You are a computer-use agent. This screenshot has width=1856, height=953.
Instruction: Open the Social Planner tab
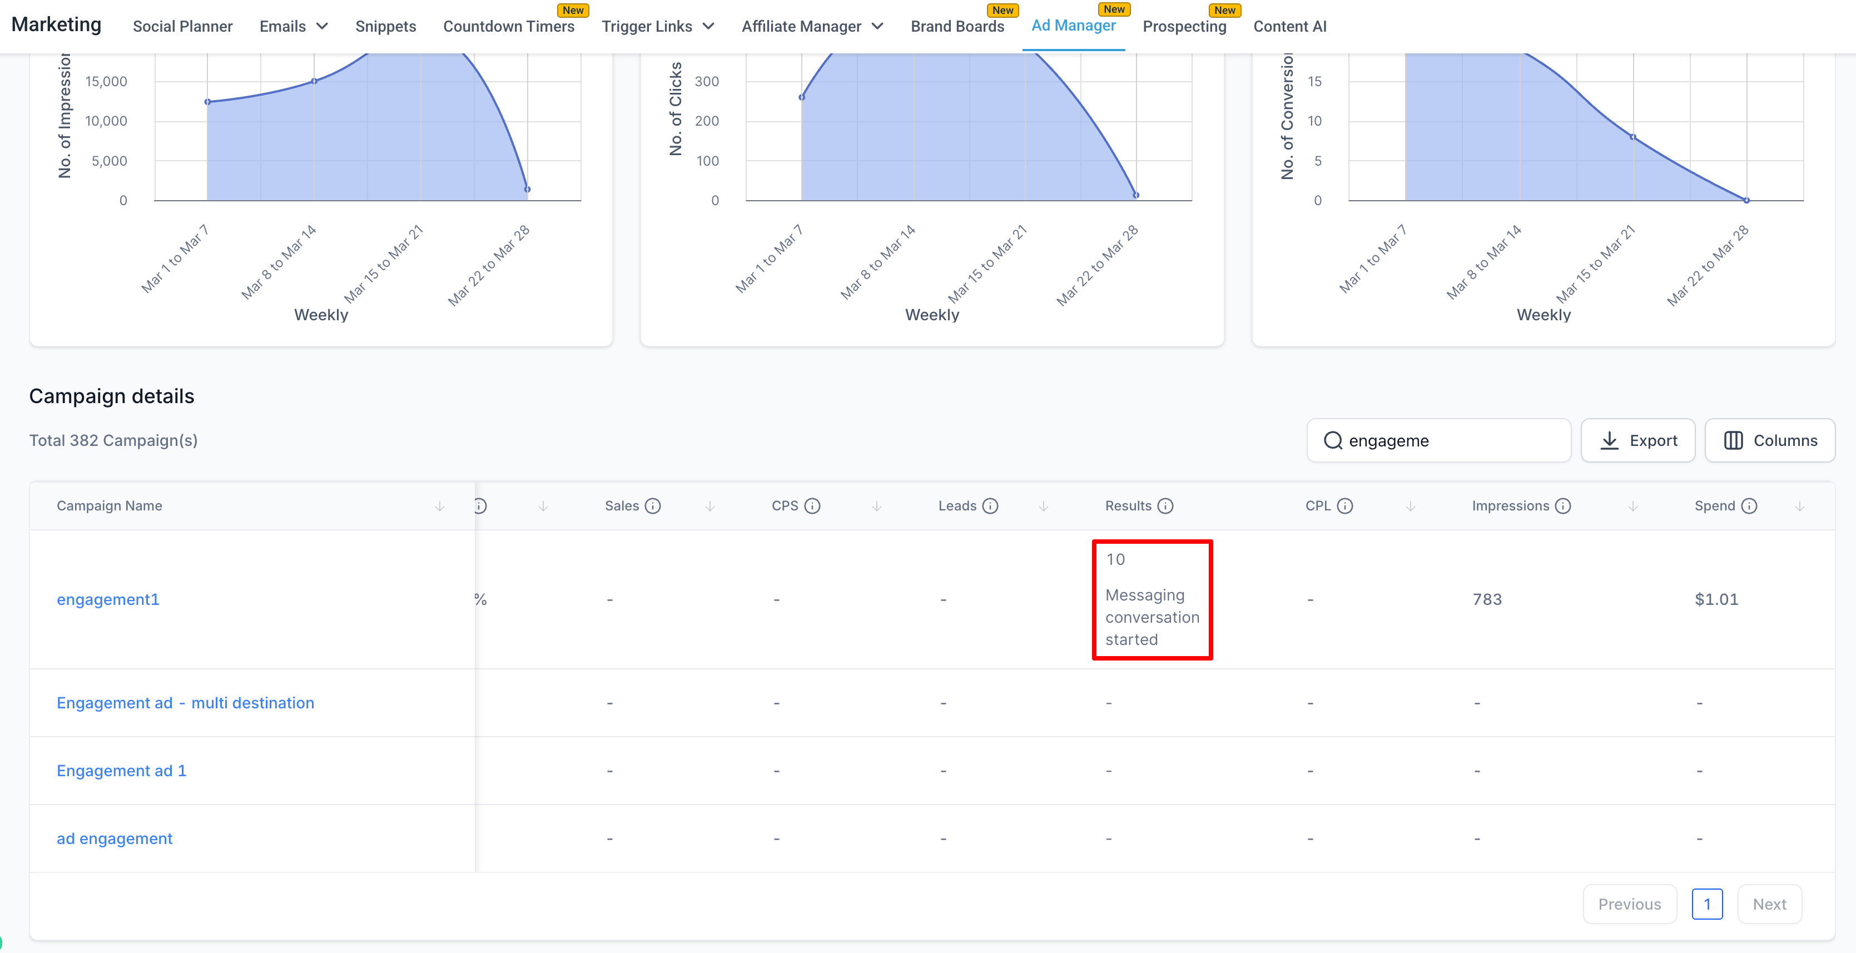tap(182, 27)
